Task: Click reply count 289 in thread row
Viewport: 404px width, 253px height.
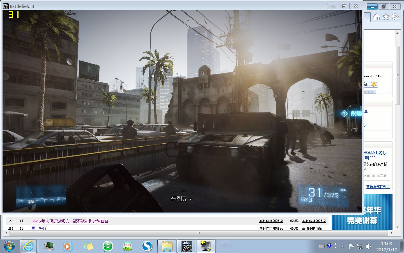Action: click(11, 229)
